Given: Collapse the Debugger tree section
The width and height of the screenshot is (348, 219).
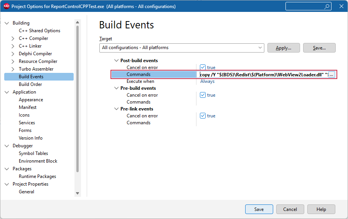Looking at the screenshot, I should [x=7, y=146].
